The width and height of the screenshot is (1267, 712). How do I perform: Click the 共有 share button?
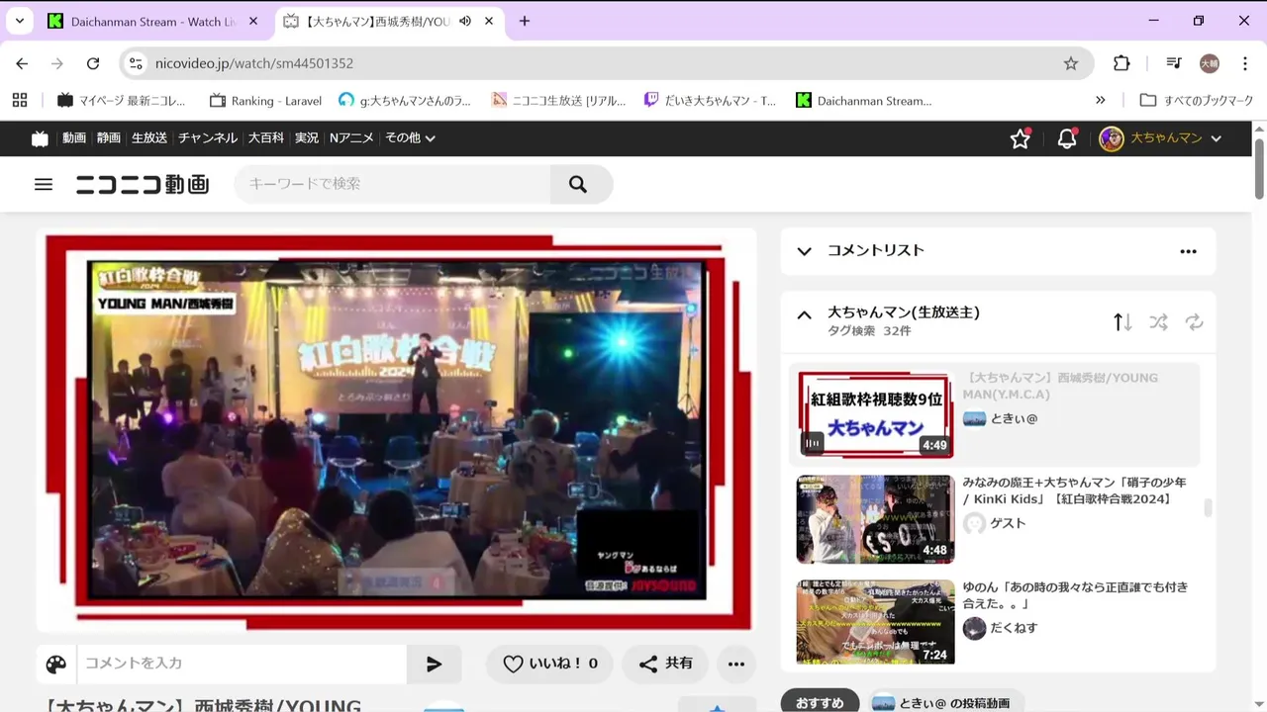[666, 665]
